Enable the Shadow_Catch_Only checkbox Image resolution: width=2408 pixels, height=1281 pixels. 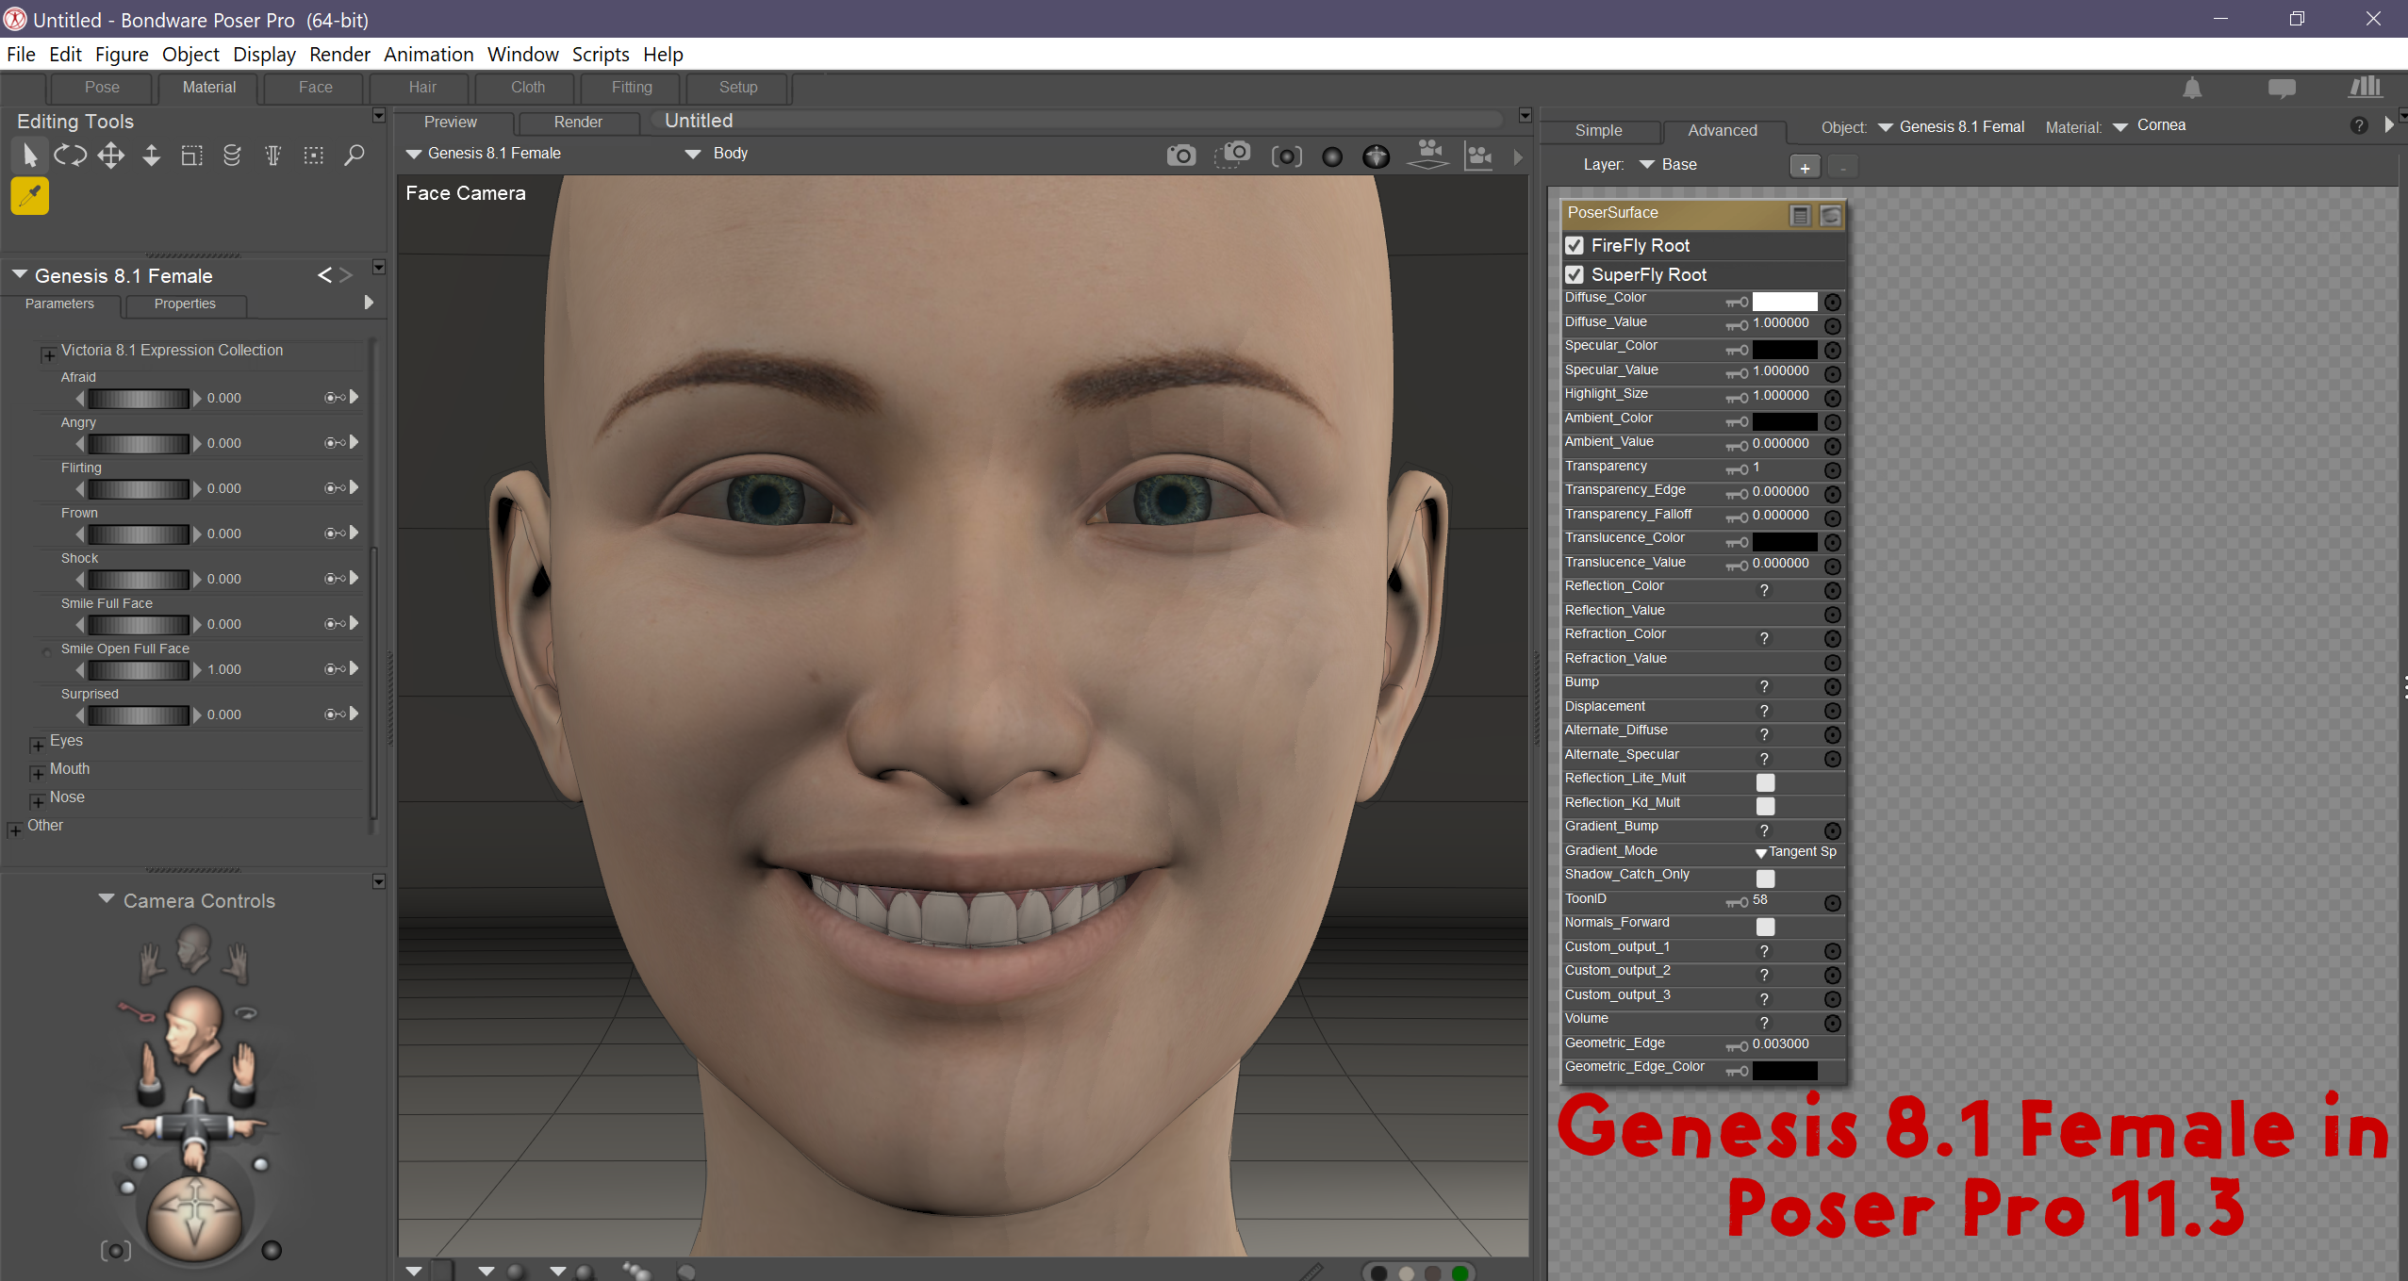coord(1765,879)
